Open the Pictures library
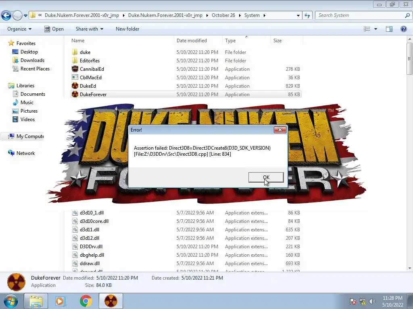 (25, 111)
